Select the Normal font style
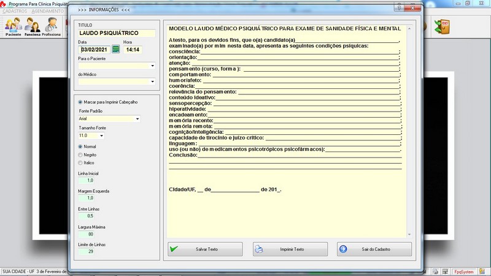 (80, 147)
